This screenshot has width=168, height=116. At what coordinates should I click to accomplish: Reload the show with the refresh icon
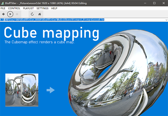pos(32,14)
